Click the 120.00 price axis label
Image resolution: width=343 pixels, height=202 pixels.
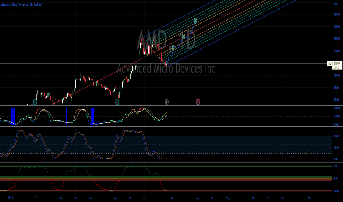(336, 51)
